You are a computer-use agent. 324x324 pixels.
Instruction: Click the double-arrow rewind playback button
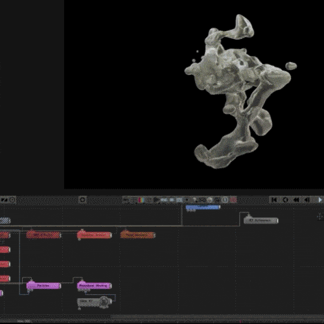pyautogui.click(x=296, y=200)
